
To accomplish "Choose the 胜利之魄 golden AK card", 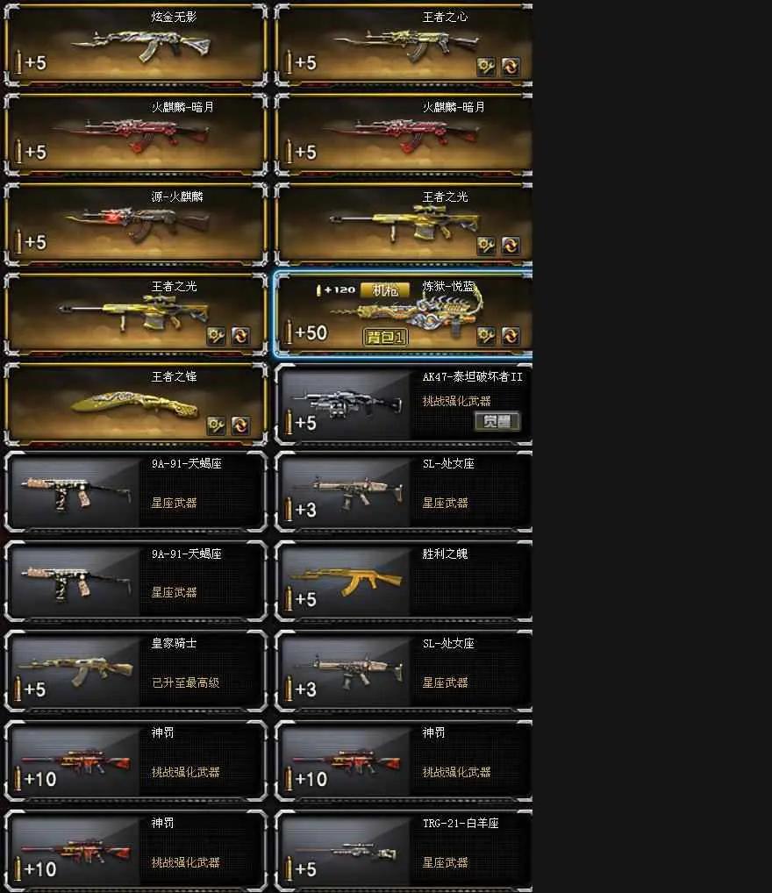I will click(x=404, y=581).
